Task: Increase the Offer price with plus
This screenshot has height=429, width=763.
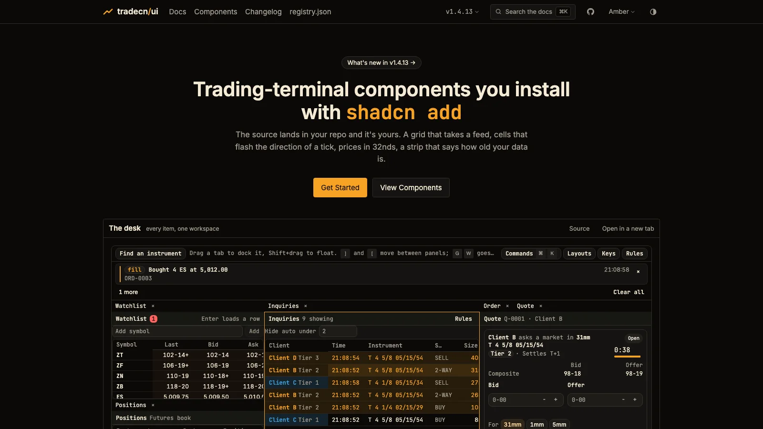Action: pyautogui.click(x=635, y=399)
